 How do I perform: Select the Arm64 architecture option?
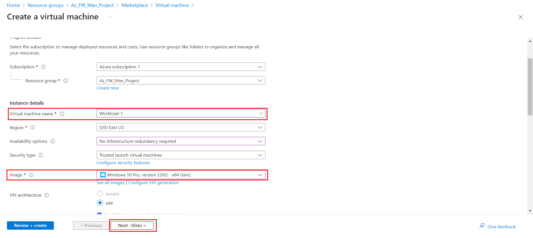click(100, 194)
